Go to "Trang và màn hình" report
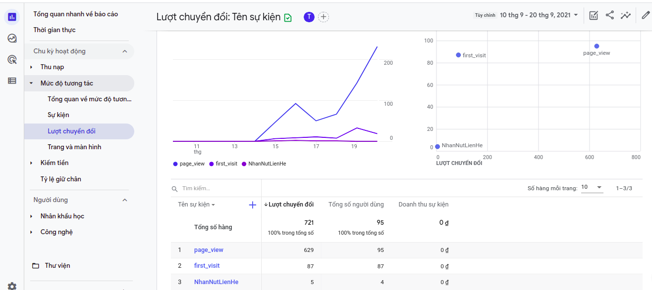The image size is (652, 290). [x=74, y=147]
